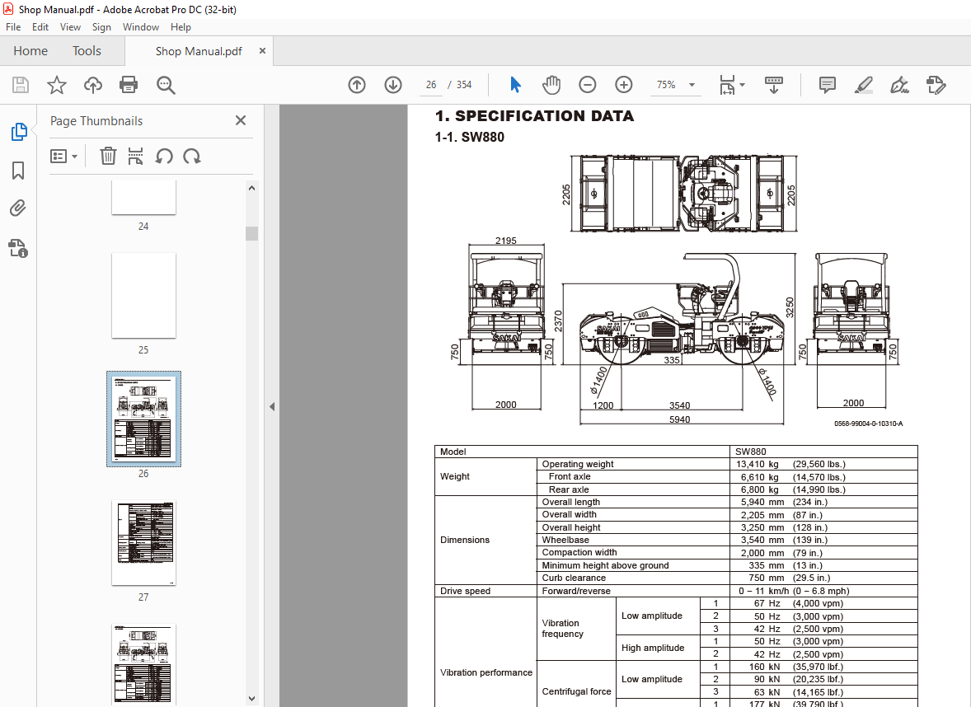The height and width of the screenshot is (707, 971).
Task: Click the fit page scrolling icon
Action: (727, 85)
